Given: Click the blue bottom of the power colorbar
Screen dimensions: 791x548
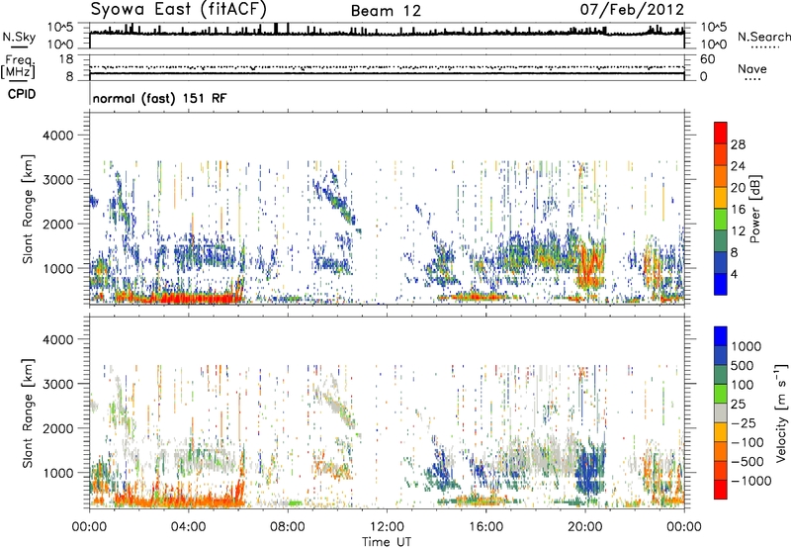Looking at the screenshot, I should pyautogui.click(x=721, y=285).
